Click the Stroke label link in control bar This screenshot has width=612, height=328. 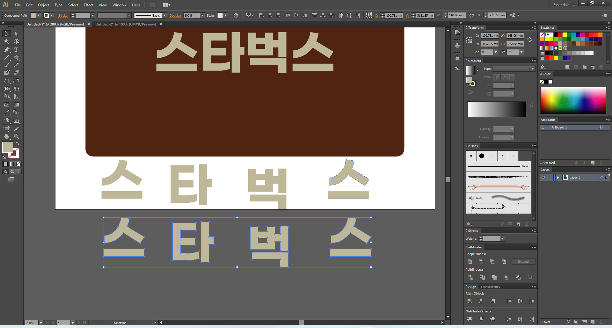click(63, 16)
